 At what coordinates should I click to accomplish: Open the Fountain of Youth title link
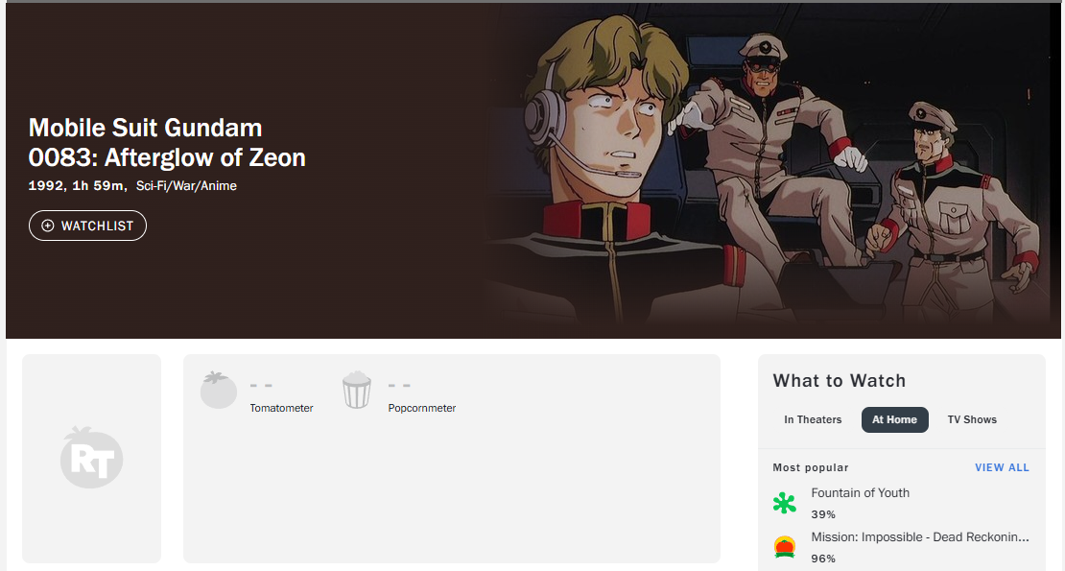click(x=860, y=493)
